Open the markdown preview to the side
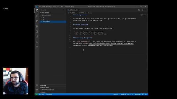The height and width of the screenshot is (99, 177). pyautogui.click(x=139, y=10)
